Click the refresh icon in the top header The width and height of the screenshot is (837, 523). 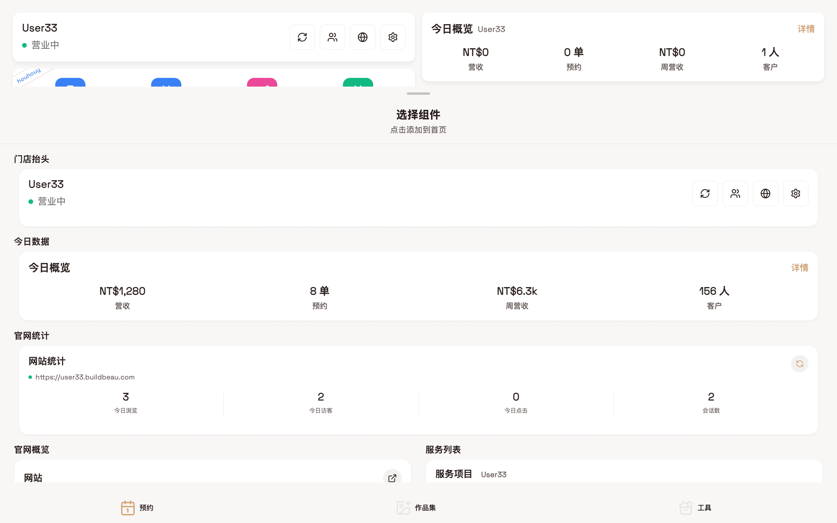click(302, 37)
